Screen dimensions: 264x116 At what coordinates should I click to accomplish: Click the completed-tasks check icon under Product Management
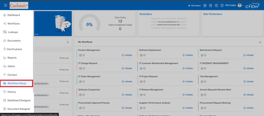80,55
